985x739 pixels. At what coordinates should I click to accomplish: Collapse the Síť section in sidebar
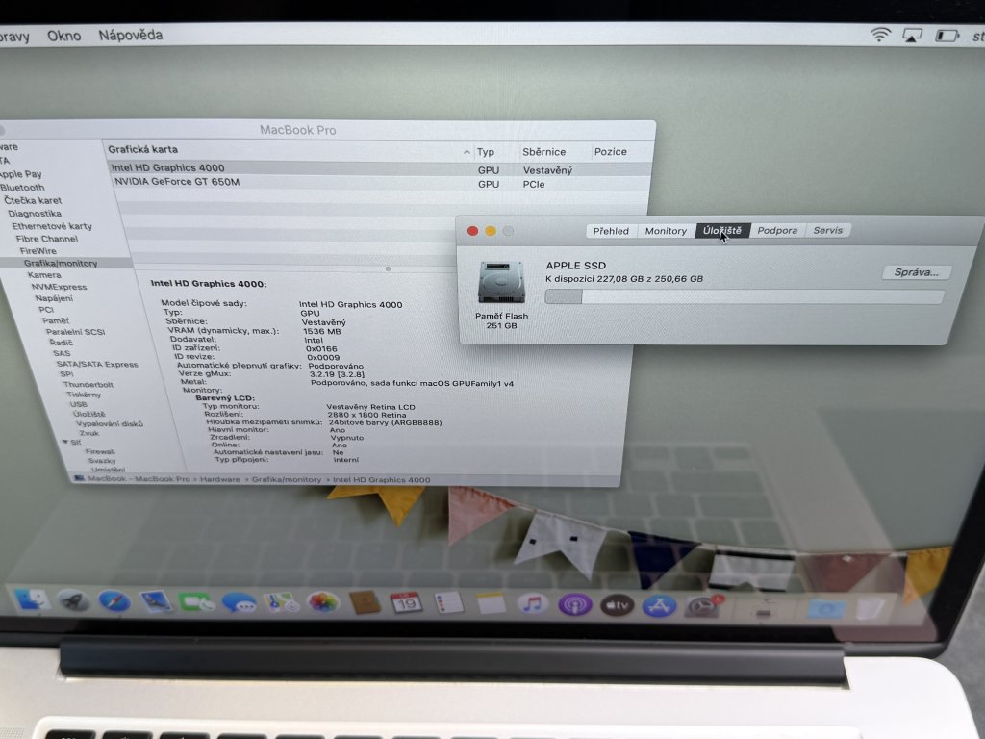pyautogui.click(x=64, y=442)
